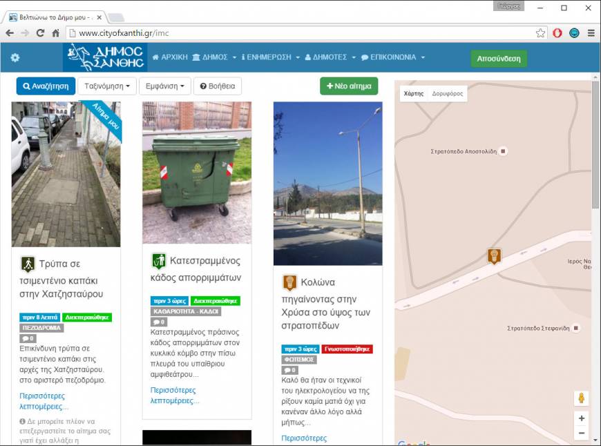The height and width of the screenshot is (446, 601).
Task: Bookmark page with the star icon
Action: click(x=540, y=33)
